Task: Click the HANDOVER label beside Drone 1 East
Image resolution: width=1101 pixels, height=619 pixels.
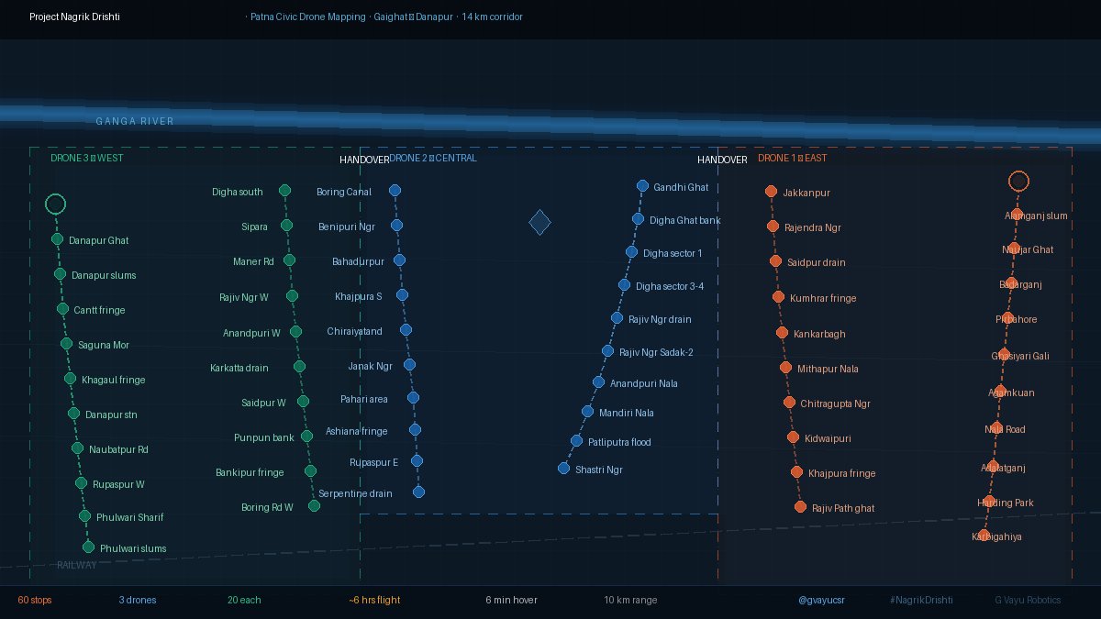Action: [722, 160]
